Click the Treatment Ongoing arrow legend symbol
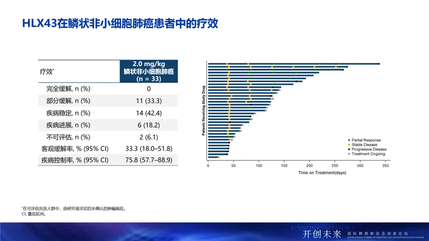This screenshot has width=429, height=241. 349,154
